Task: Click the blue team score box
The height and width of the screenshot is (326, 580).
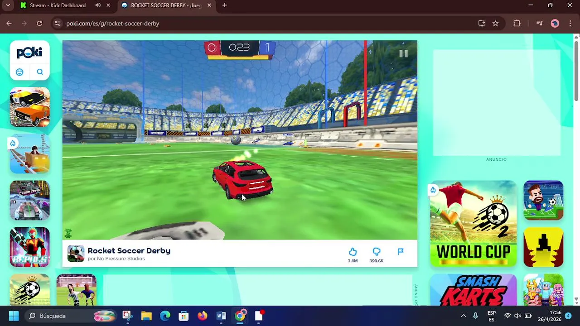Action: 267,48
